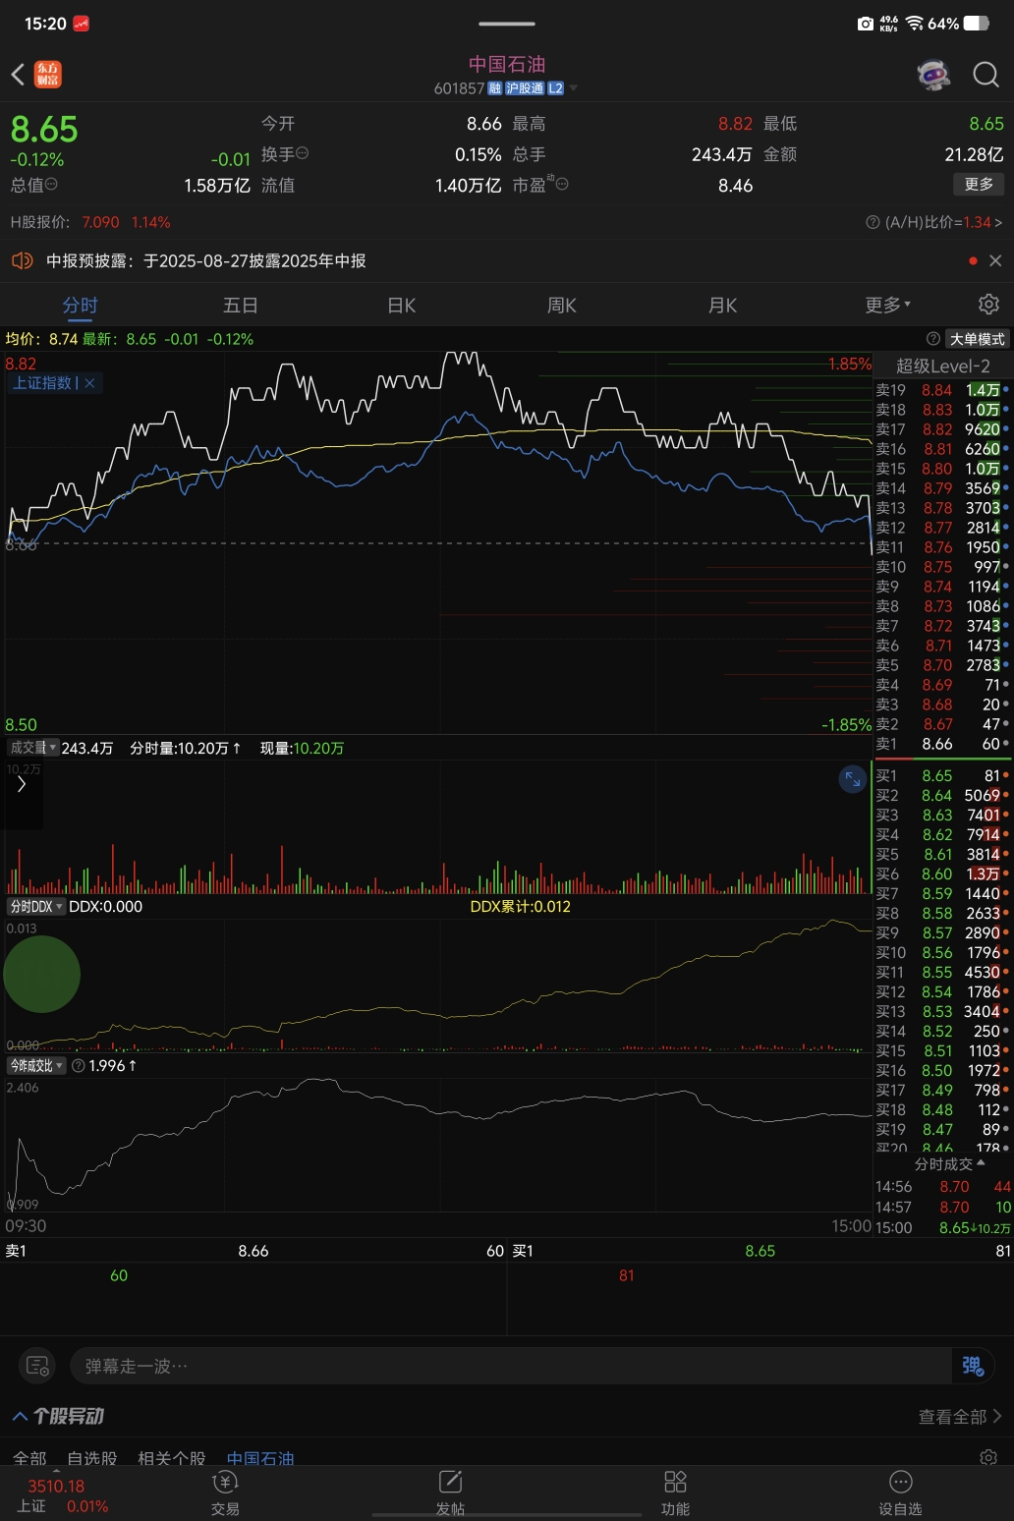Tap the 弹幕走一波 input field
This screenshot has width=1014, height=1521.
click(x=511, y=1366)
